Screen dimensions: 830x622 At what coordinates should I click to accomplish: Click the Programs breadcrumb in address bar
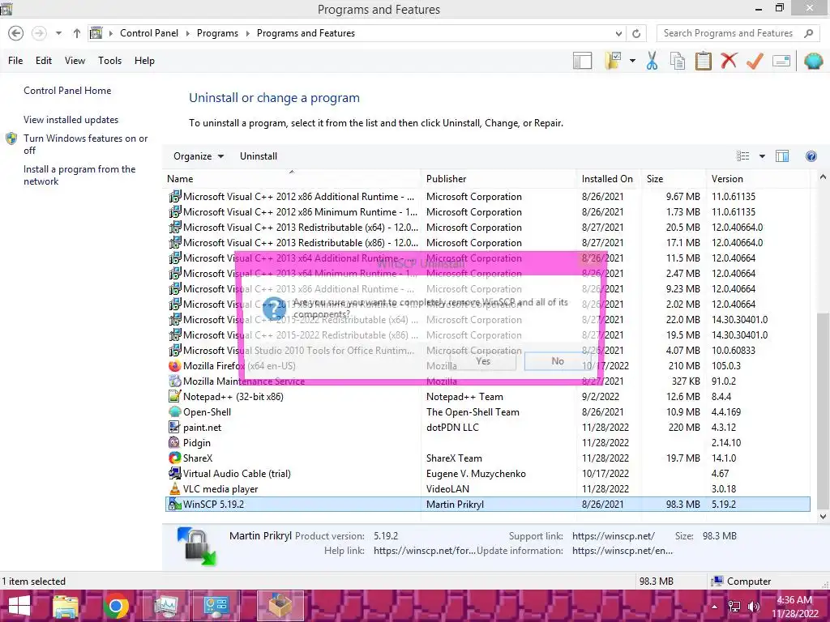[217, 33]
